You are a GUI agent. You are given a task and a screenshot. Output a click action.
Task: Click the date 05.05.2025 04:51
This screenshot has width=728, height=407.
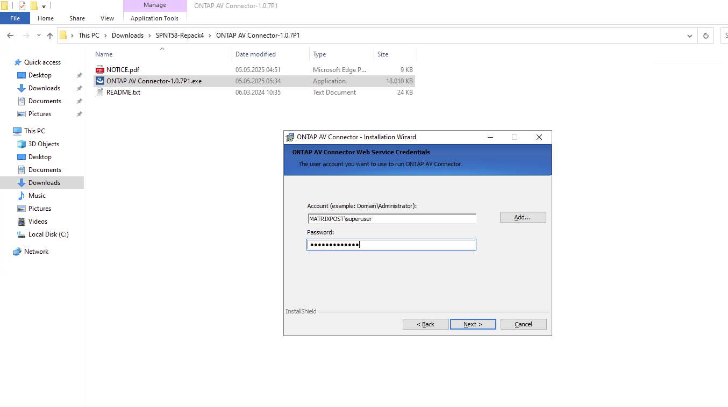258,70
